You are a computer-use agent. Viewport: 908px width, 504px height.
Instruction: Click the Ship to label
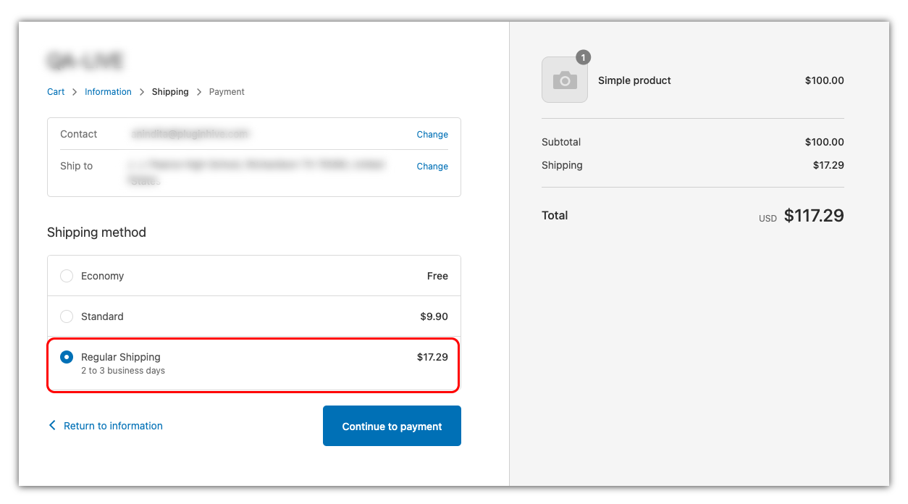click(76, 166)
